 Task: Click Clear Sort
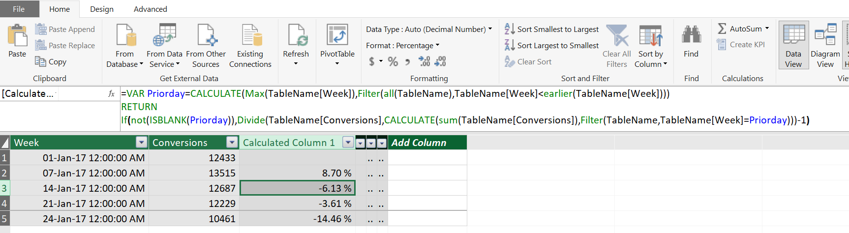point(528,62)
